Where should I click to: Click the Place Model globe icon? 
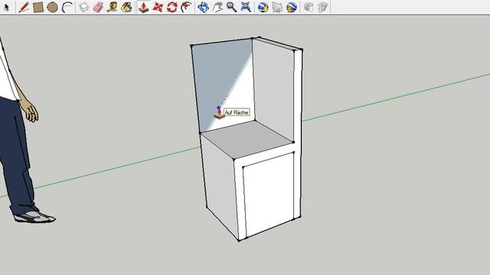point(291,7)
